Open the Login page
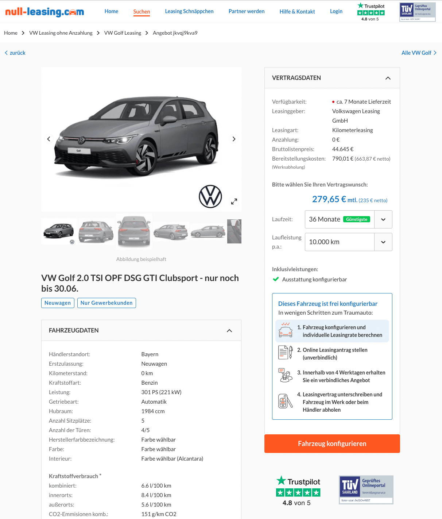 [x=336, y=11]
